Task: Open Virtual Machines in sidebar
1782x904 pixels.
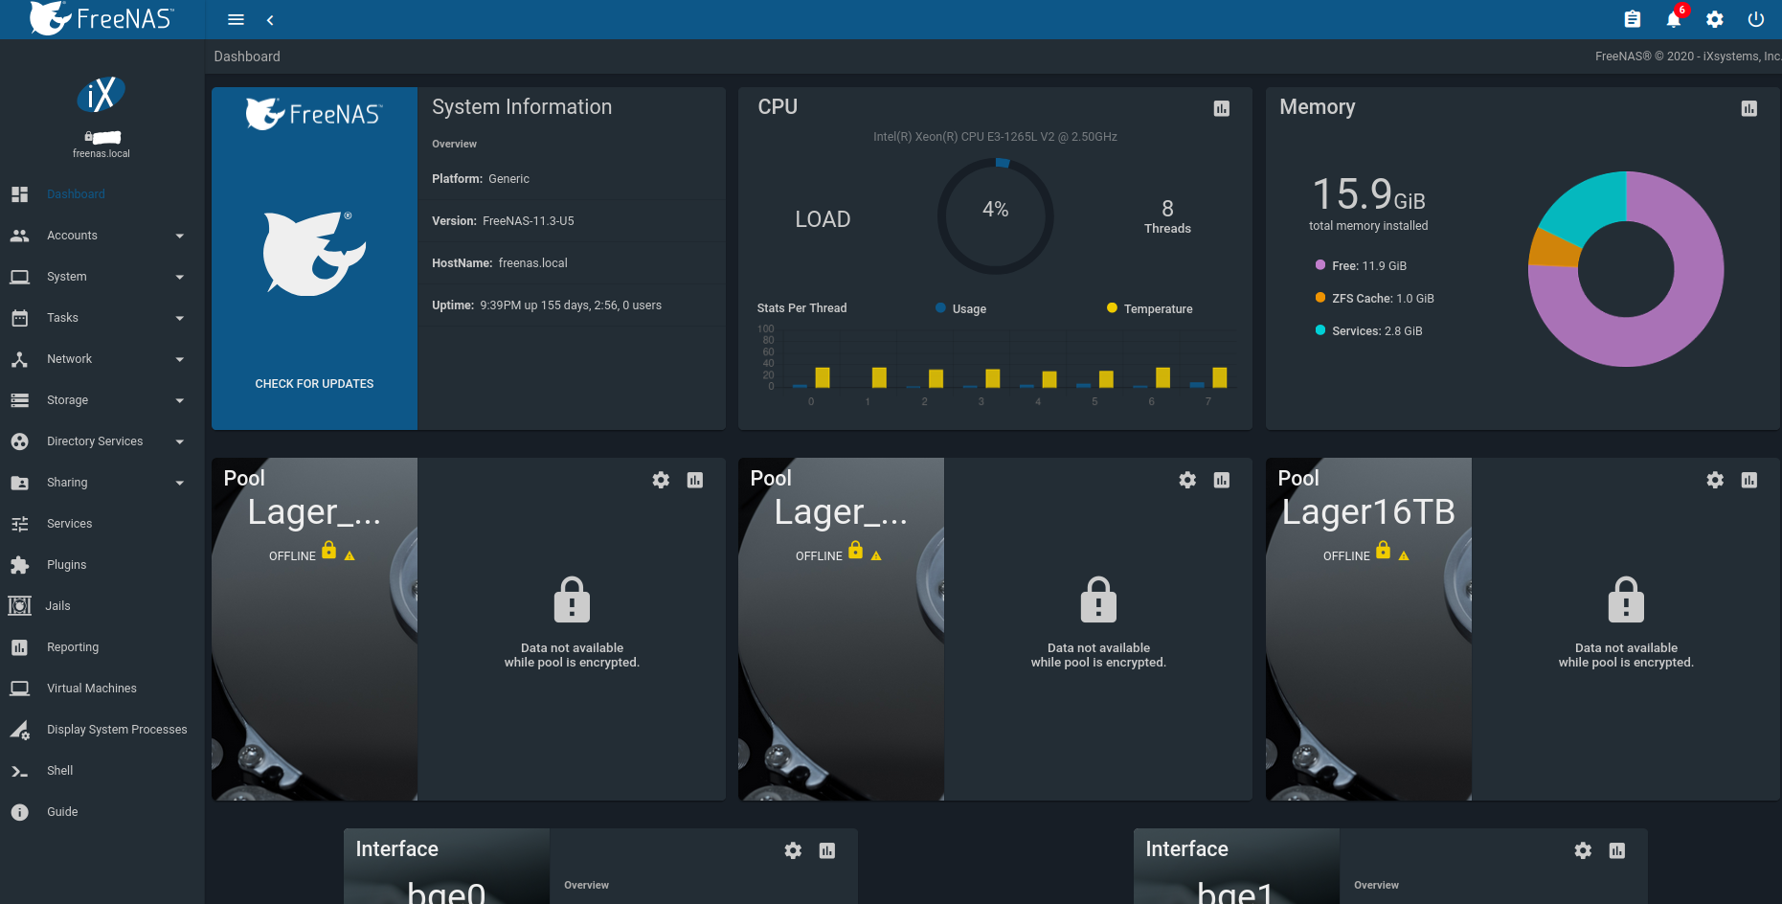Action: (92, 689)
